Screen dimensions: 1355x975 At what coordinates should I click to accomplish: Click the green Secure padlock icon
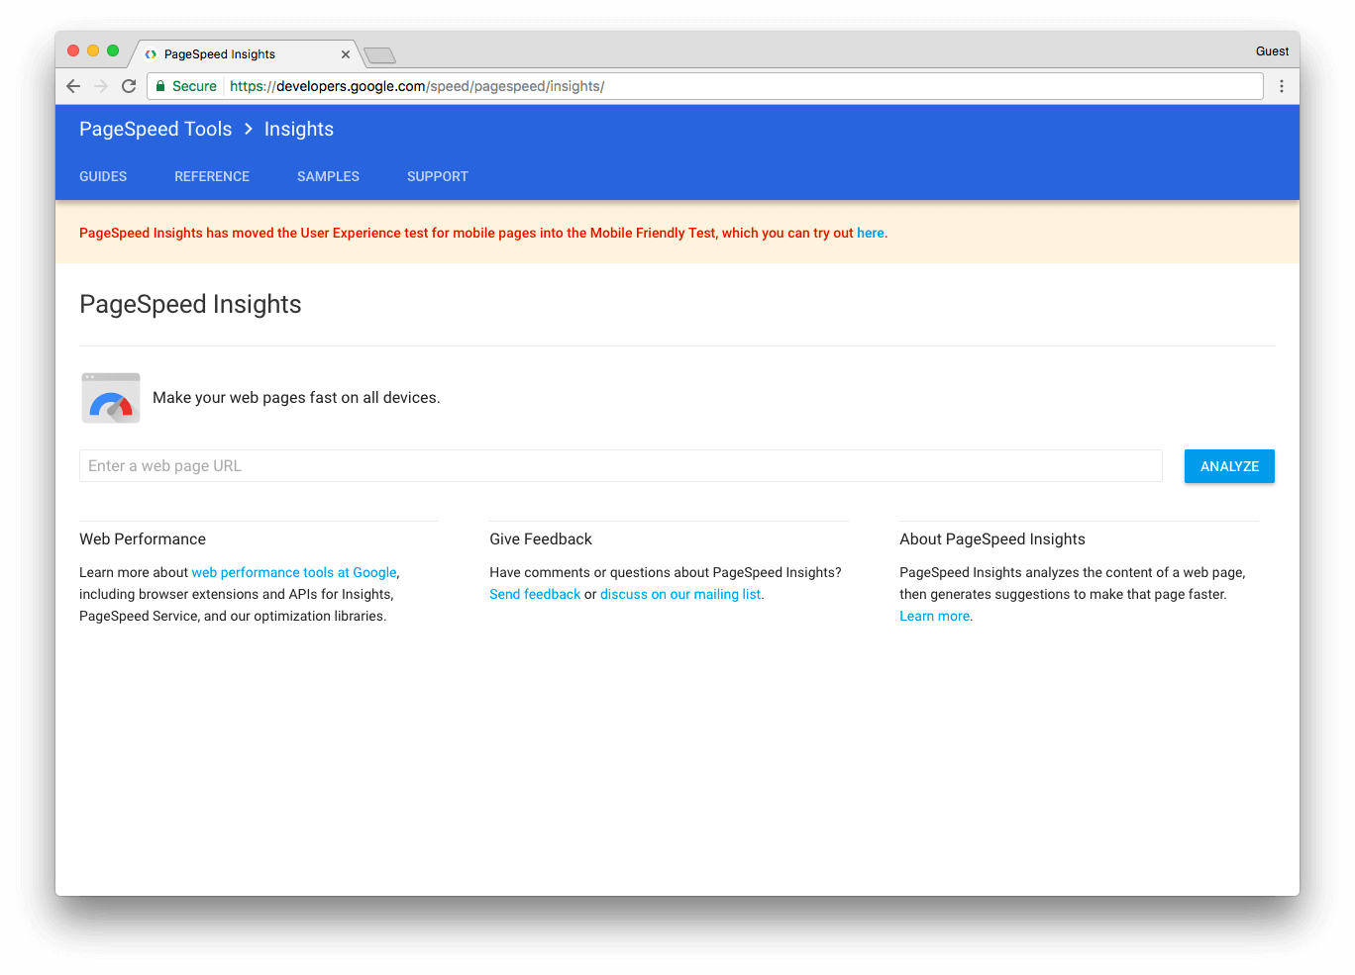point(160,86)
